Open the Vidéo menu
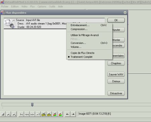Image resolution: width=151 pixels, height=122 pixels. [24, 6]
